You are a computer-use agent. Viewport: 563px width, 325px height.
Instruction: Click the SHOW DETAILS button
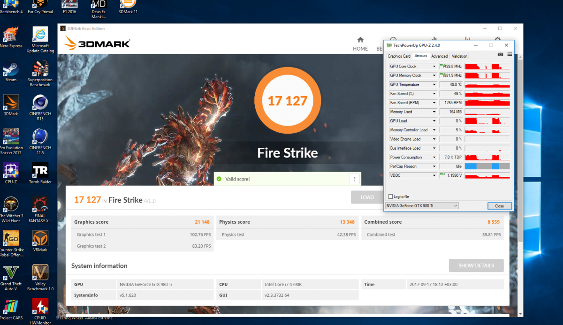(x=476, y=265)
